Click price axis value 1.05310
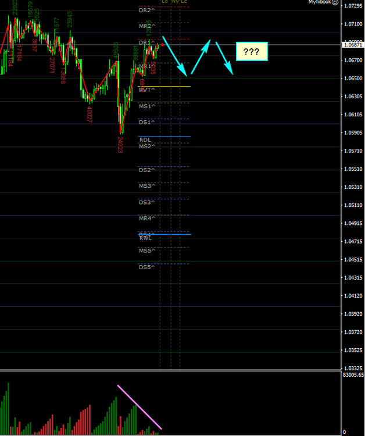The image size is (365, 436). 353,187
